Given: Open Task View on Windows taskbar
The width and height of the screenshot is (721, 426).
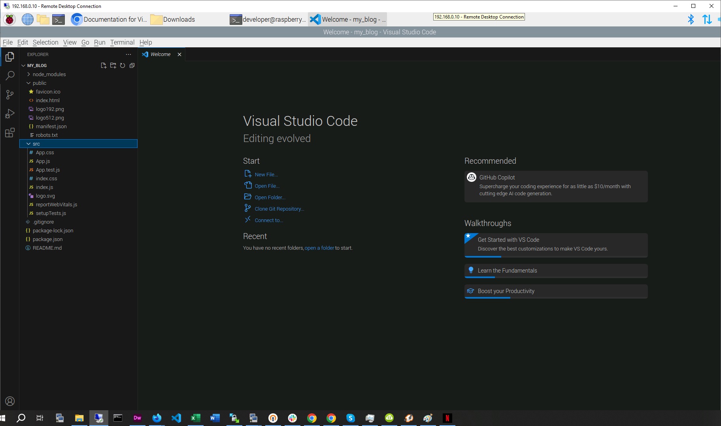Looking at the screenshot, I should (40, 418).
